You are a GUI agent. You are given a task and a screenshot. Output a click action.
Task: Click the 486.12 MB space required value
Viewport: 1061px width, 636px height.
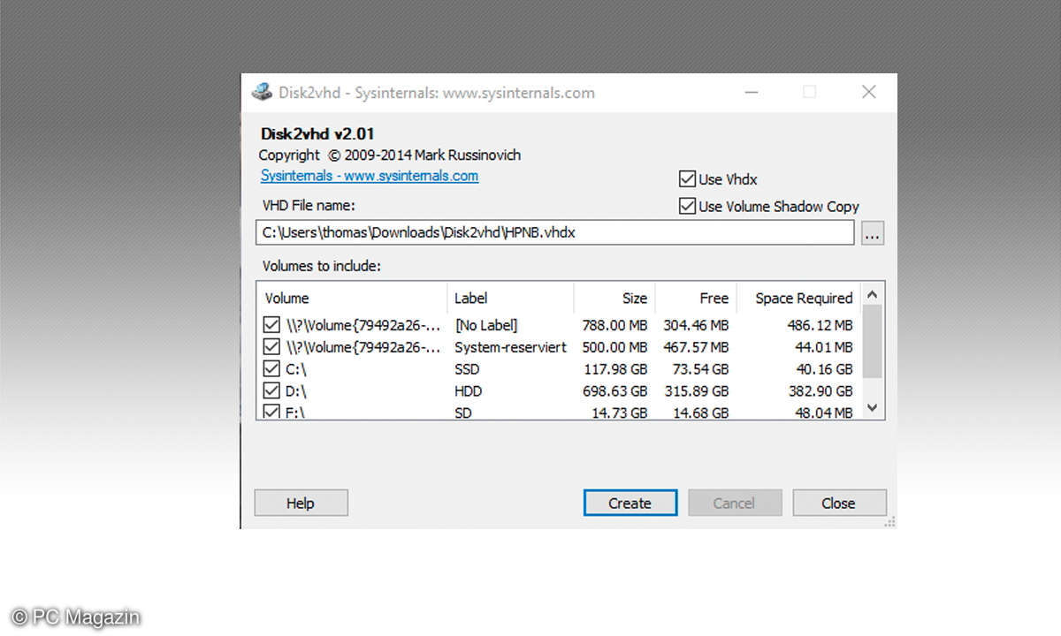821,325
